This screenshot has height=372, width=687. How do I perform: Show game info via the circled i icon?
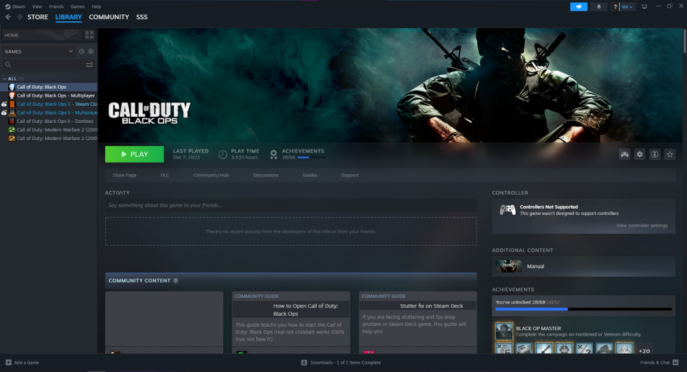point(655,154)
